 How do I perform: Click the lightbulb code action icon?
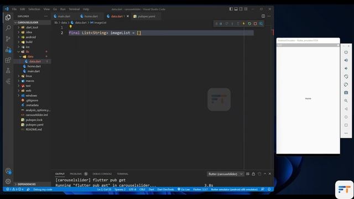click(x=71, y=27)
